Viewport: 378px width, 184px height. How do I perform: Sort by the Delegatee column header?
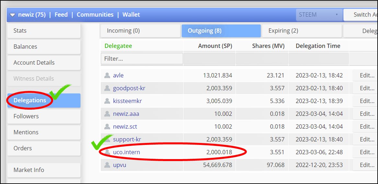(118, 46)
